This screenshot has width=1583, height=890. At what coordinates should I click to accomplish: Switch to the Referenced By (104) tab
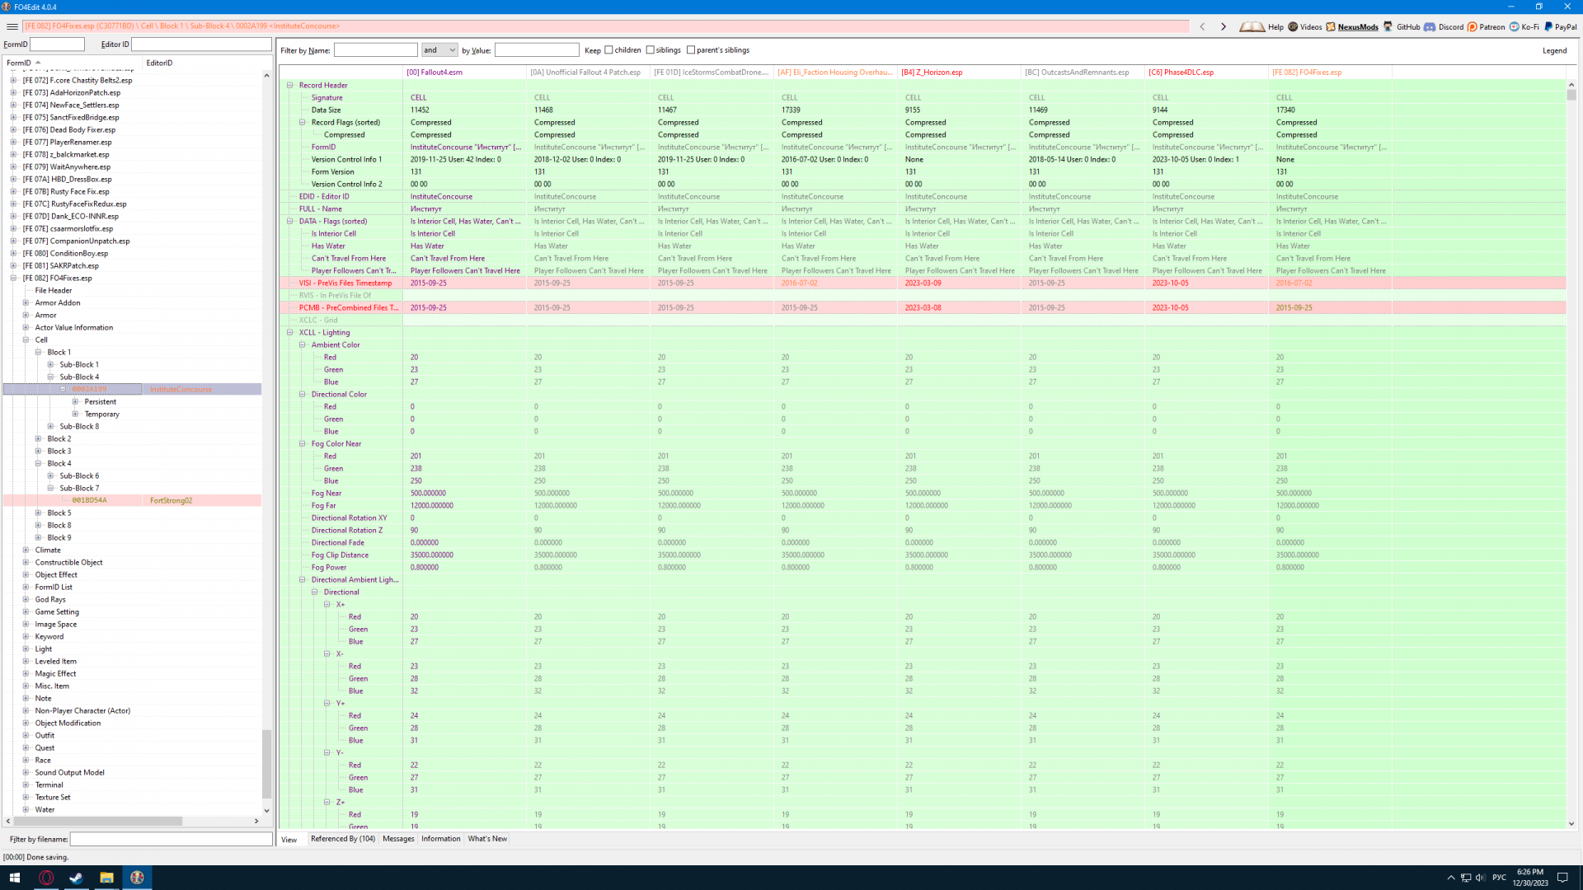342,839
